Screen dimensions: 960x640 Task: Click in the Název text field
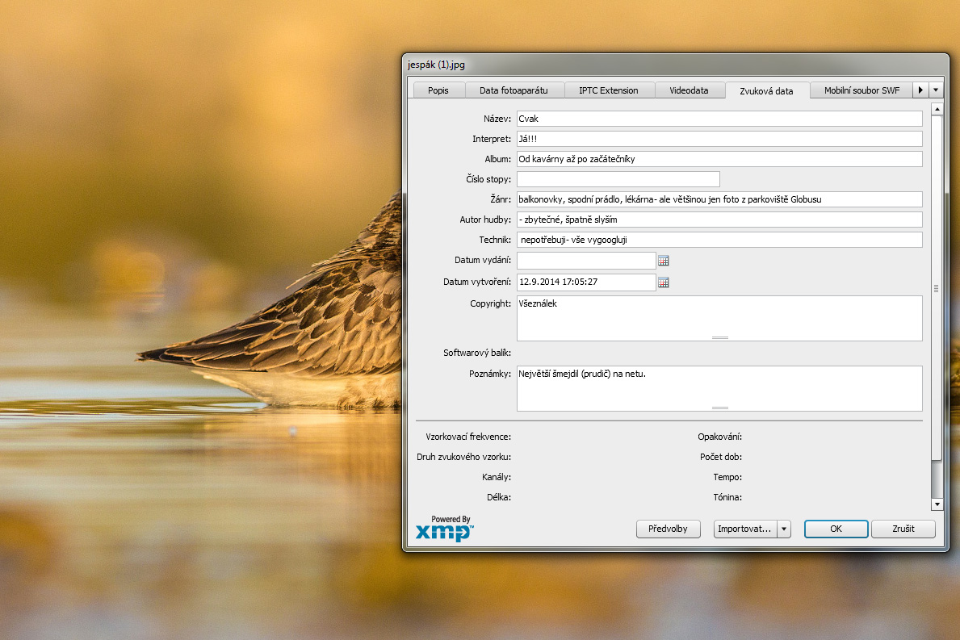pos(719,119)
